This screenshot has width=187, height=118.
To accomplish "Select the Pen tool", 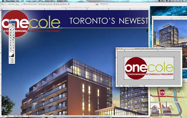I will pyautogui.click(x=11, y=43).
